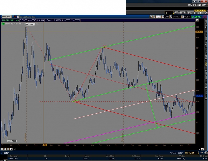Click the highlighted 3/5 date marker
Image resolution: width=208 pixels, height=161 pixels.
(x=45, y=145)
